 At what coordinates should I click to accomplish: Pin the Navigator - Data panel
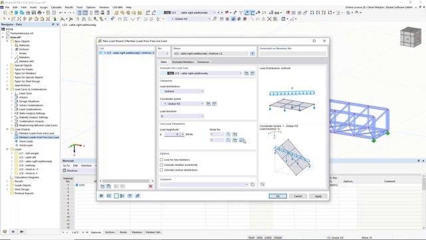[x=53, y=25]
